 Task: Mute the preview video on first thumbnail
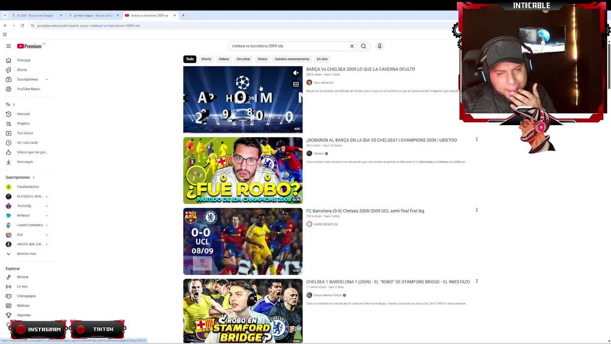coord(296,73)
